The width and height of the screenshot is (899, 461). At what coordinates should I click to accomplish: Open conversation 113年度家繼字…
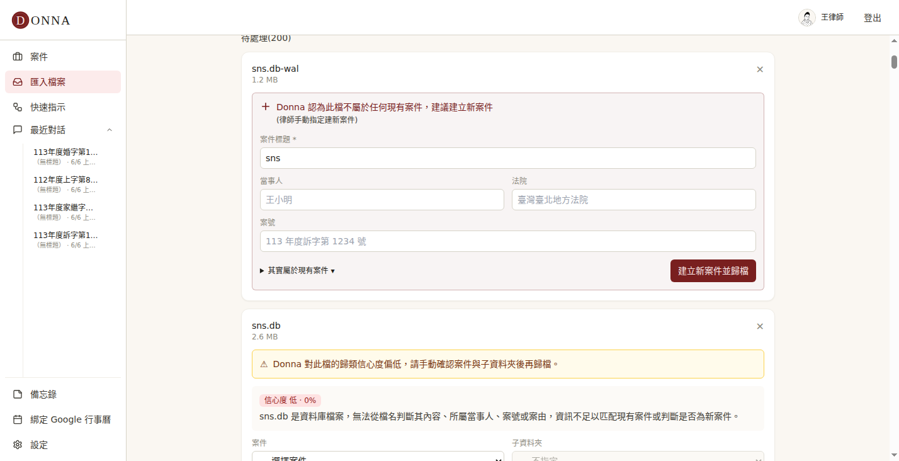tap(65, 212)
